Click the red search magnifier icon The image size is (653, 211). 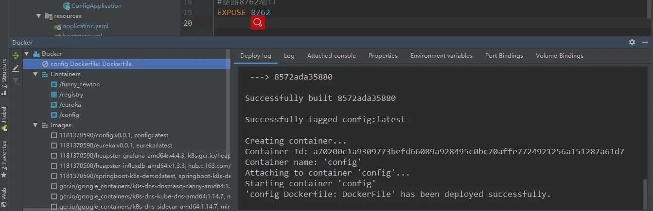click(258, 22)
